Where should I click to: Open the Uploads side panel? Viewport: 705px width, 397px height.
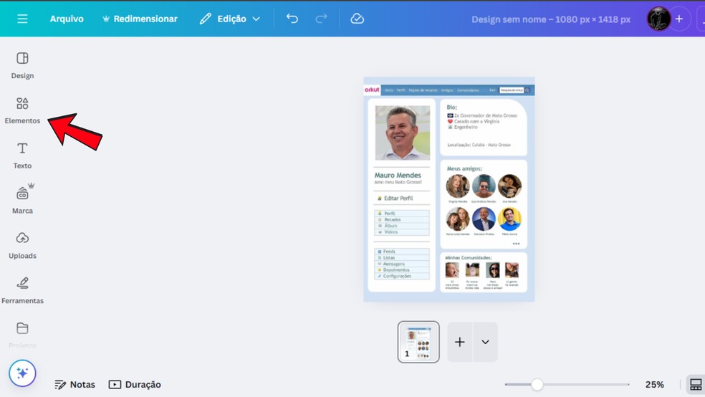[22, 246]
